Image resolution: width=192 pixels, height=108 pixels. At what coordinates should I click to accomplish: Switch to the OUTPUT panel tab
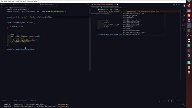(15, 101)
